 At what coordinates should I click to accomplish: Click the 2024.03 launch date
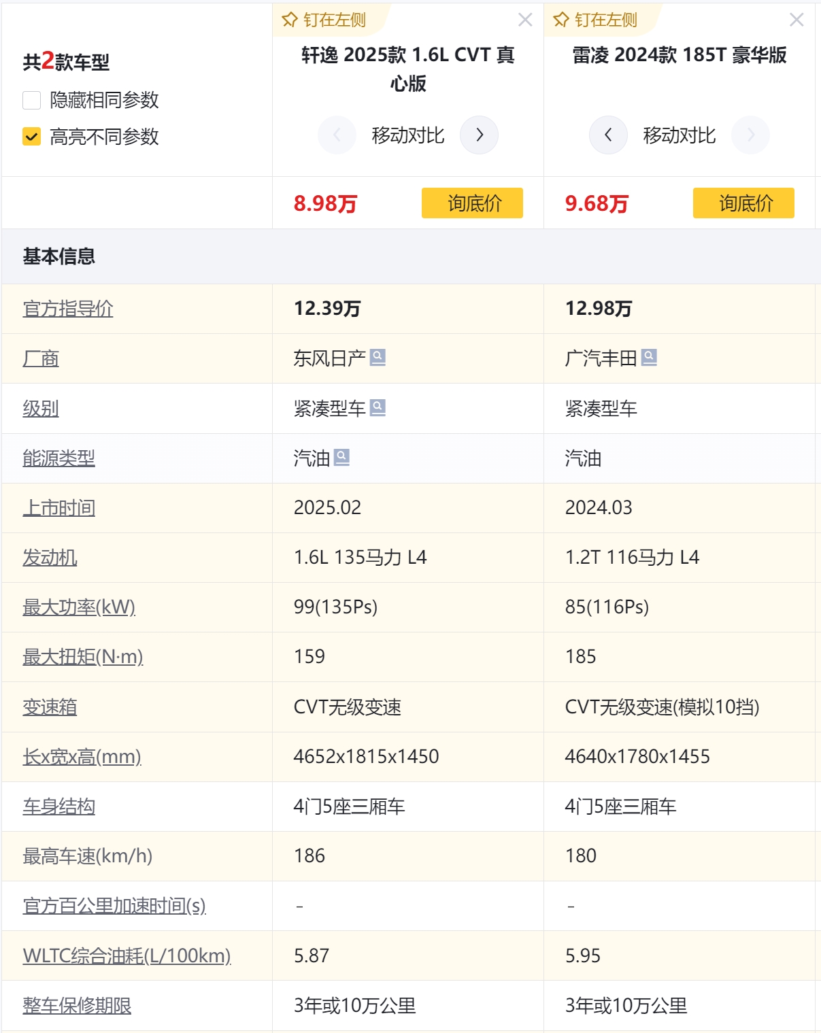[x=599, y=508]
